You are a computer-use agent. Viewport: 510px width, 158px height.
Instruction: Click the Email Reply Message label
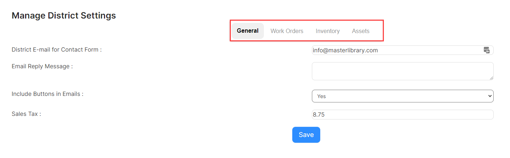tap(42, 66)
